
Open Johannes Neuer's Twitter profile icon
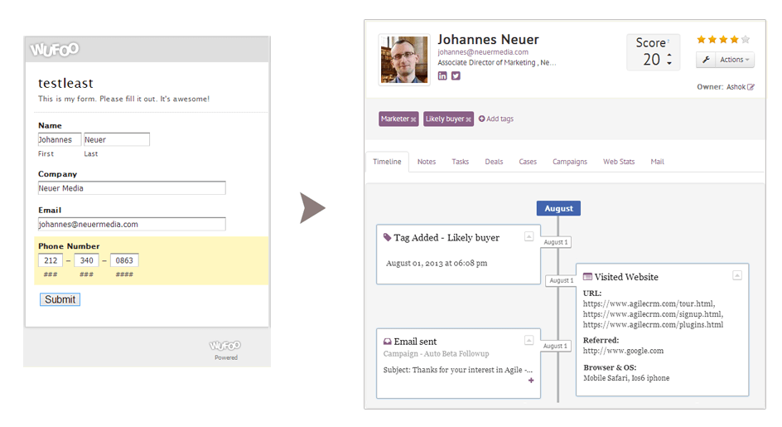pyautogui.click(x=456, y=76)
